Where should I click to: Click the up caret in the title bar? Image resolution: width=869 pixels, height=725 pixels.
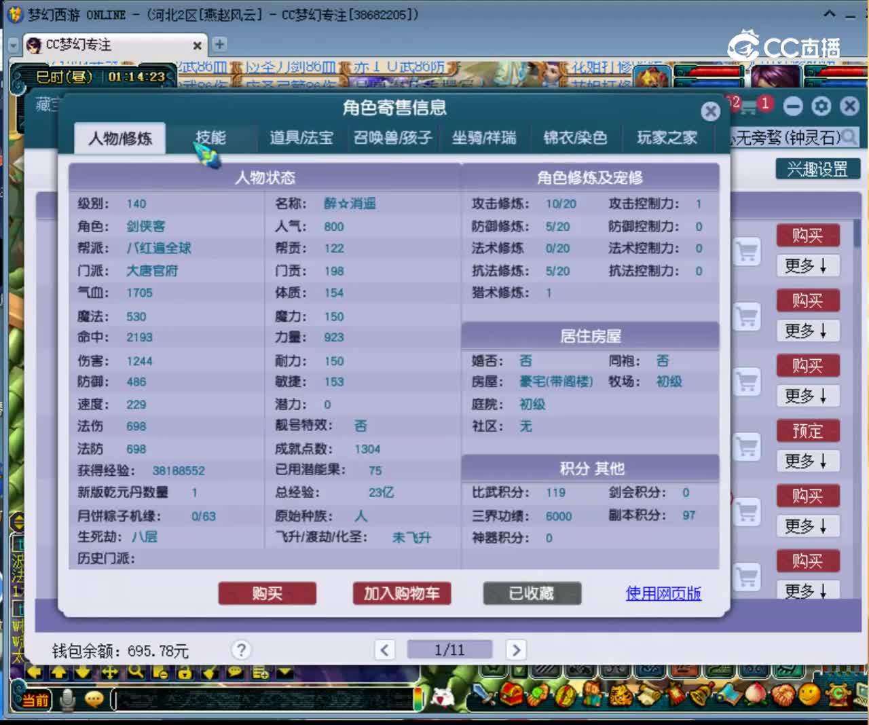click(x=830, y=14)
